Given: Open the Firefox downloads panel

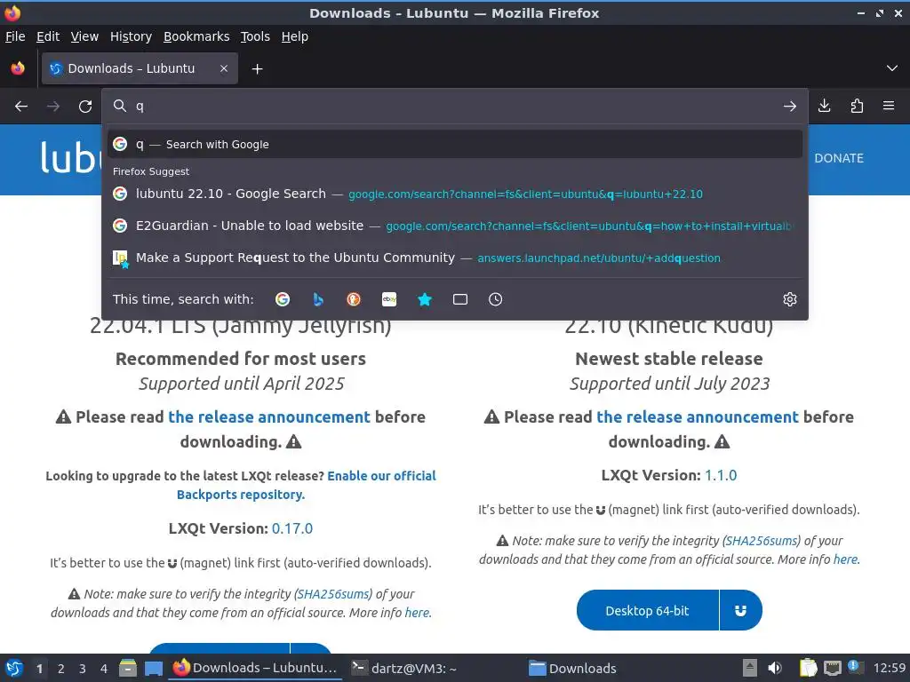Looking at the screenshot, I should point(824,106).
